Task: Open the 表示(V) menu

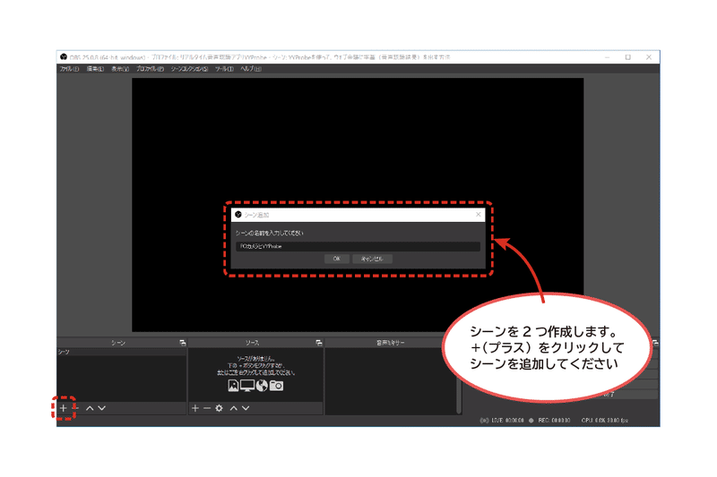Action: [x=120, y=69]
